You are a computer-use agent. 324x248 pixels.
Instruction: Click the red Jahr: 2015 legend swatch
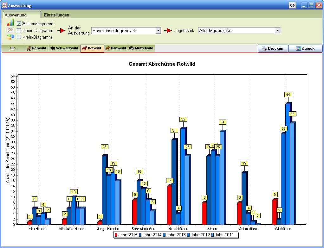116,235
